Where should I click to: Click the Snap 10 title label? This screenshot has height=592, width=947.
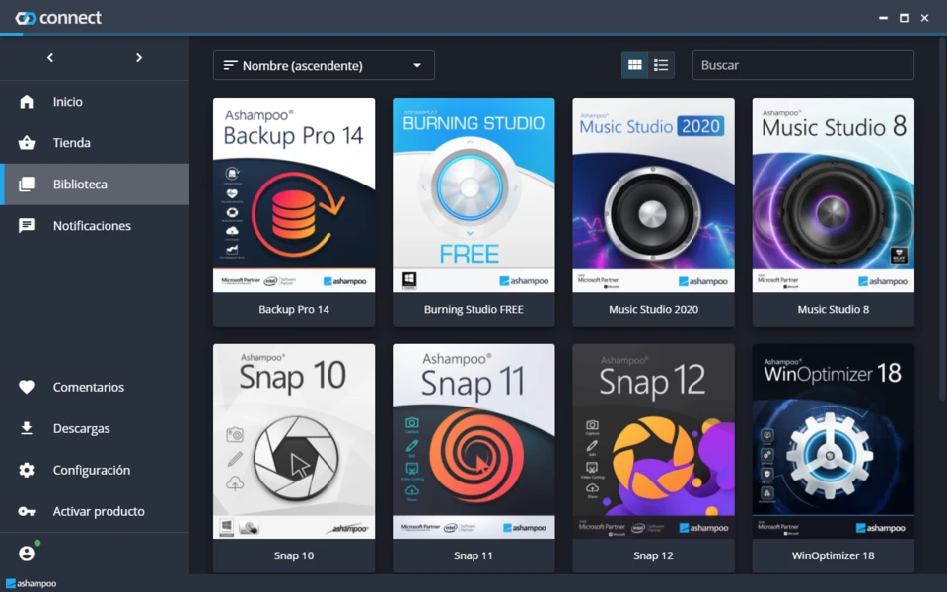pyautogui.click(x=294, y=555)
